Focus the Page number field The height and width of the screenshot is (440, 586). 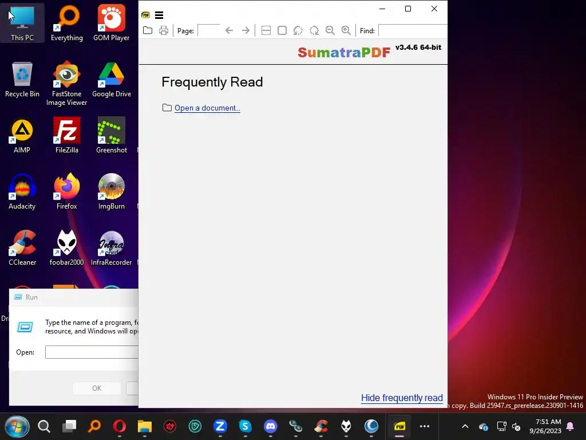point(208,30)
